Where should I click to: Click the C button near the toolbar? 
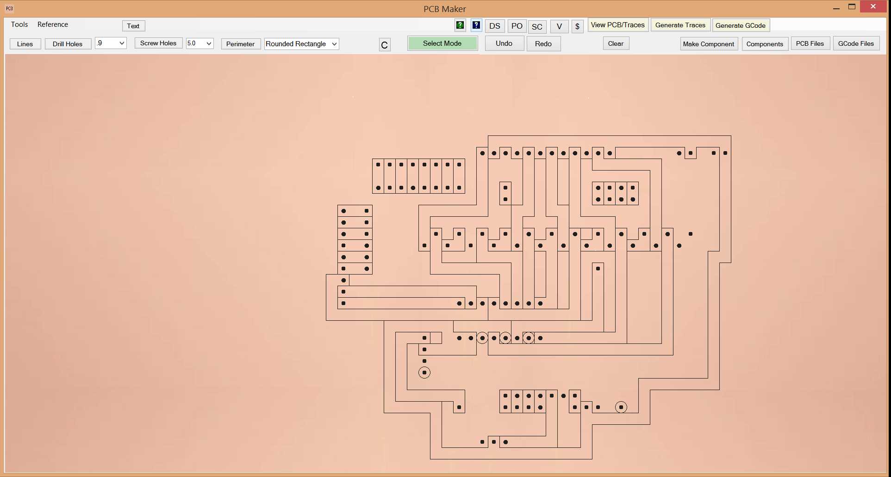point(384,44)
